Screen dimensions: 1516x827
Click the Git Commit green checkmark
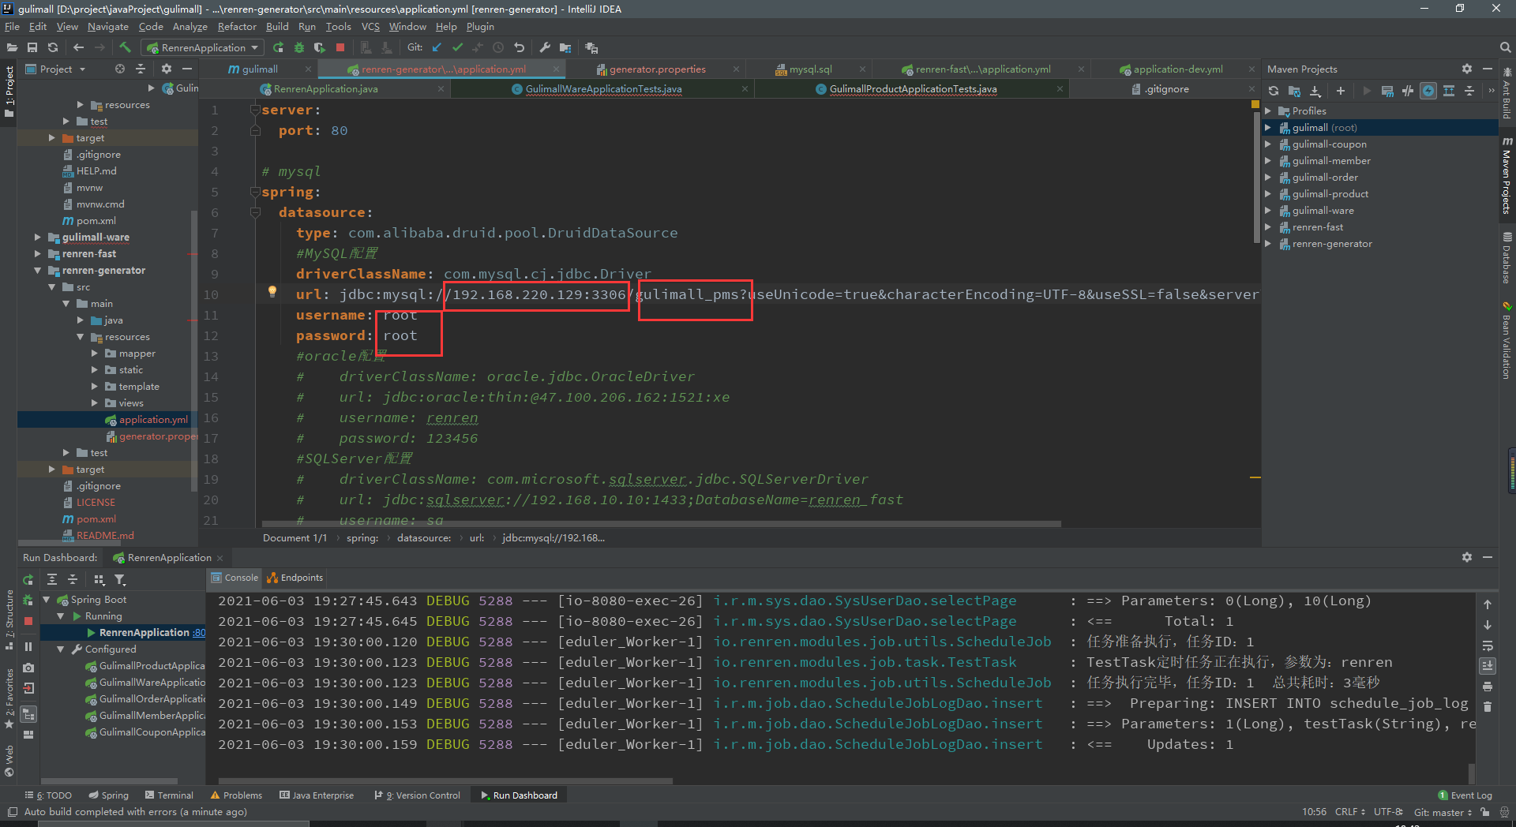[x=457, y=47]
